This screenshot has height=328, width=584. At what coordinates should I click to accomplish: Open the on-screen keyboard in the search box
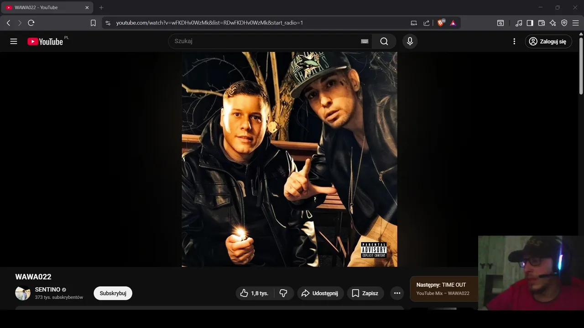[365, 41]
